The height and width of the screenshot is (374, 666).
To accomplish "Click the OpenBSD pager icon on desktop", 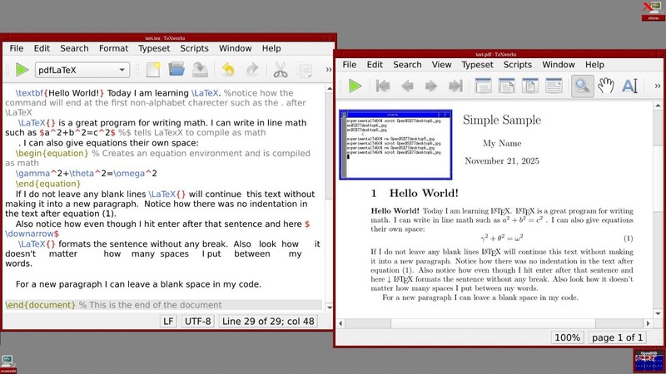I will tap(649, 362).
